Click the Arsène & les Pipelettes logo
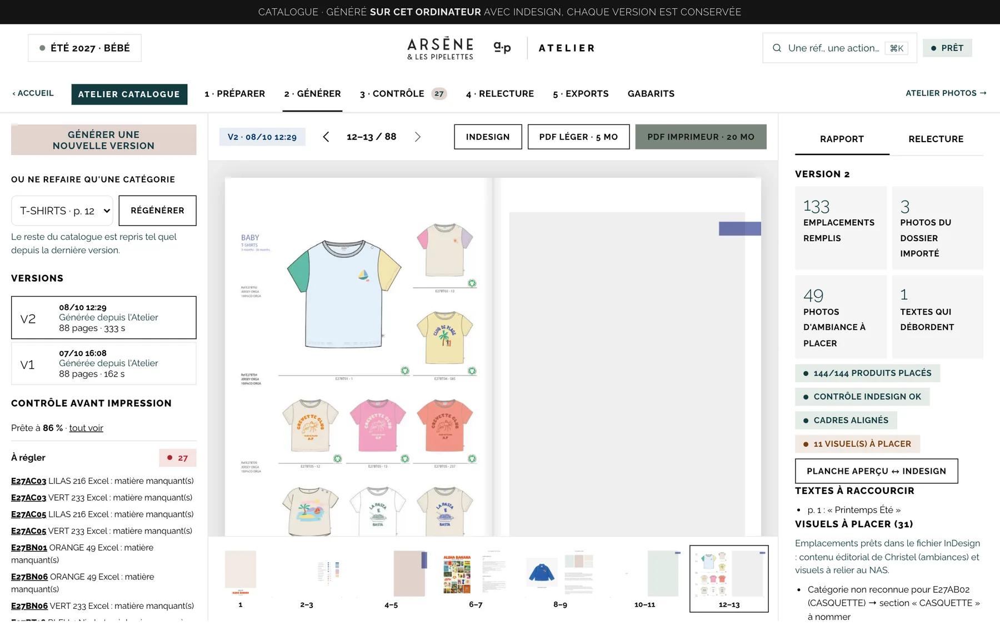This screenshot has height=625, width=1000. [x=441, y=48]
